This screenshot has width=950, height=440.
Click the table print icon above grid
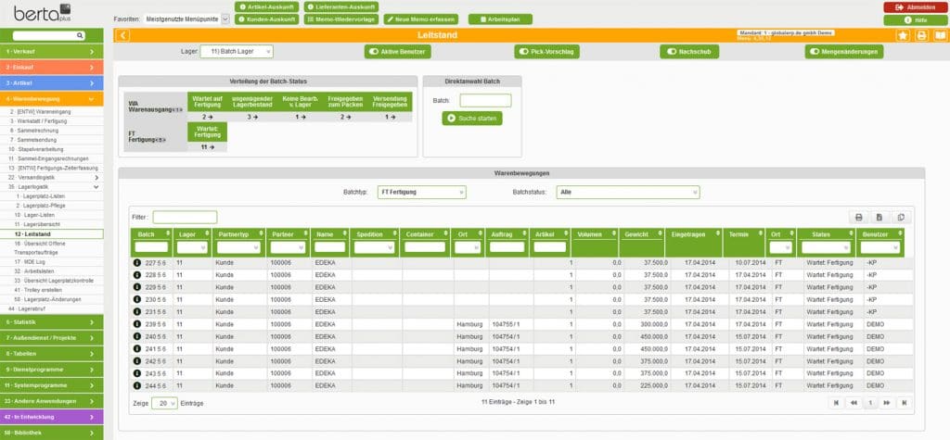pos(858,217)
